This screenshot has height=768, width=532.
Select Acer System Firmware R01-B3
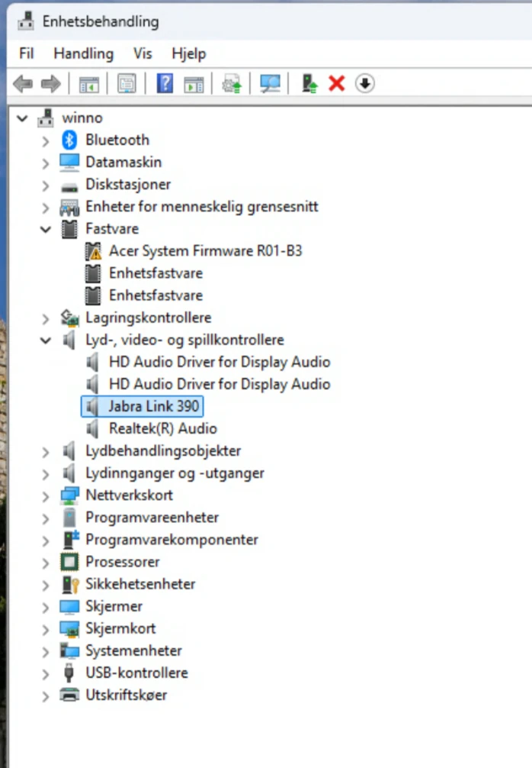205,251
